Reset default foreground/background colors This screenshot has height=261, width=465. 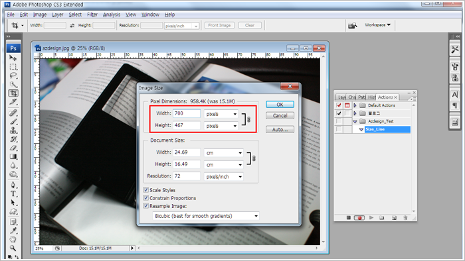(x=10, y=257)
